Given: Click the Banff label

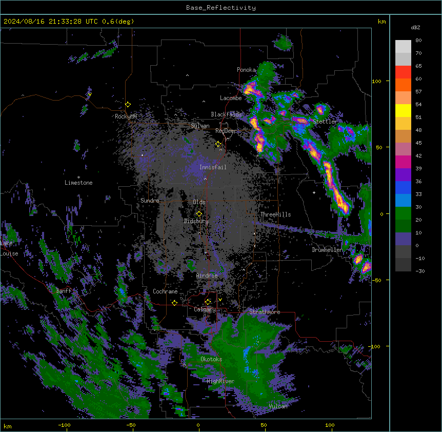Looking at the screenshot, I should tap(64, 291).
